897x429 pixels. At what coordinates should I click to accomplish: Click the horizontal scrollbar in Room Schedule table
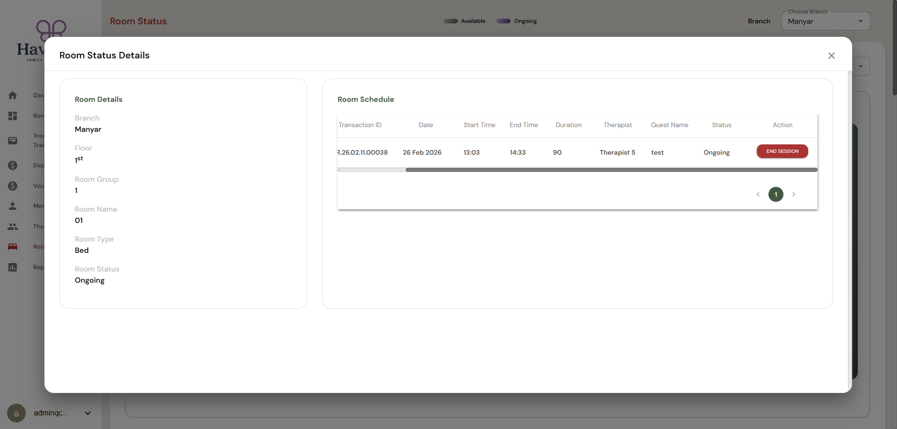[611, 170]
